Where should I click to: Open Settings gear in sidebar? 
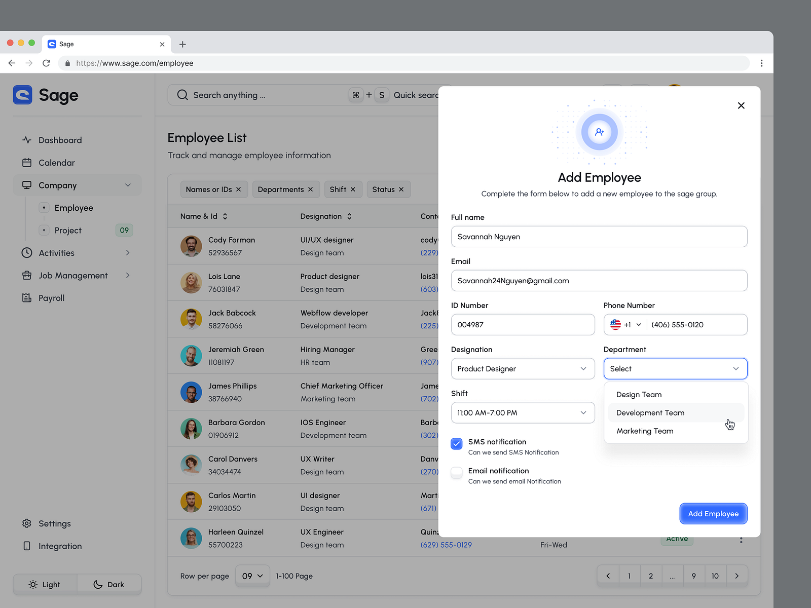(27, 523)
